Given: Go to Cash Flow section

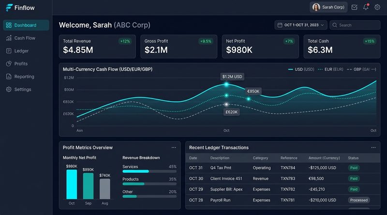Looking at the screenshot, I should tap(26, 38).
